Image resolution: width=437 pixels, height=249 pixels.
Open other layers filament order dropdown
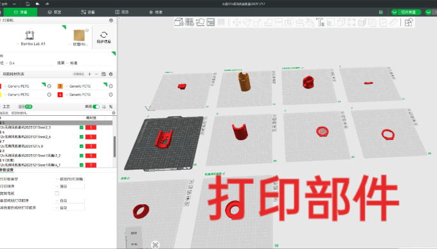[x=69, y=208]
